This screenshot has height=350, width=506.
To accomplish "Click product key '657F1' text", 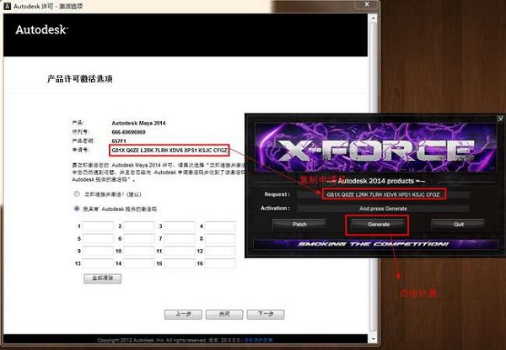I will (119, 141).
